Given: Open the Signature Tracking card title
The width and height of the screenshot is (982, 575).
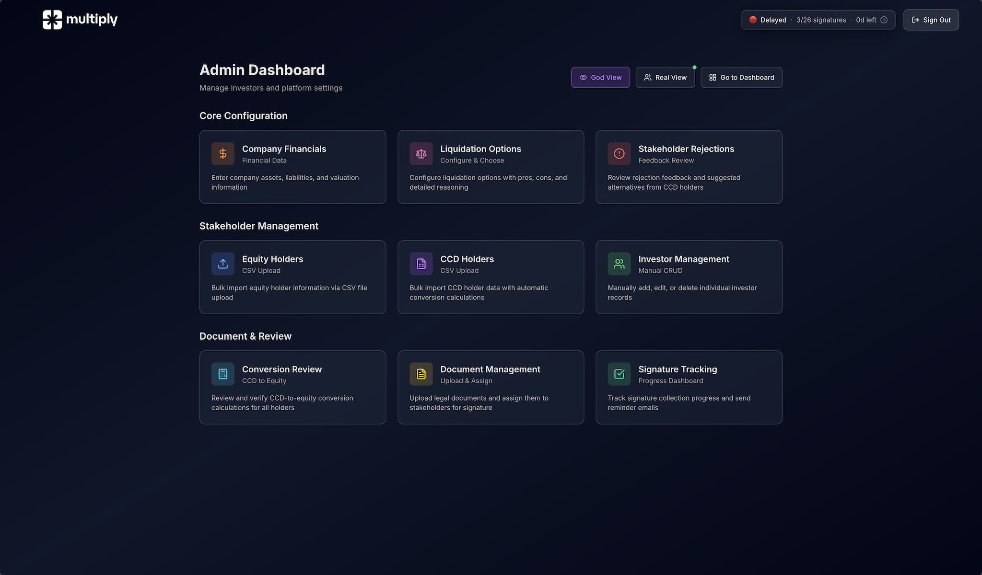Looking at the screenshot, I should point(678,369).
